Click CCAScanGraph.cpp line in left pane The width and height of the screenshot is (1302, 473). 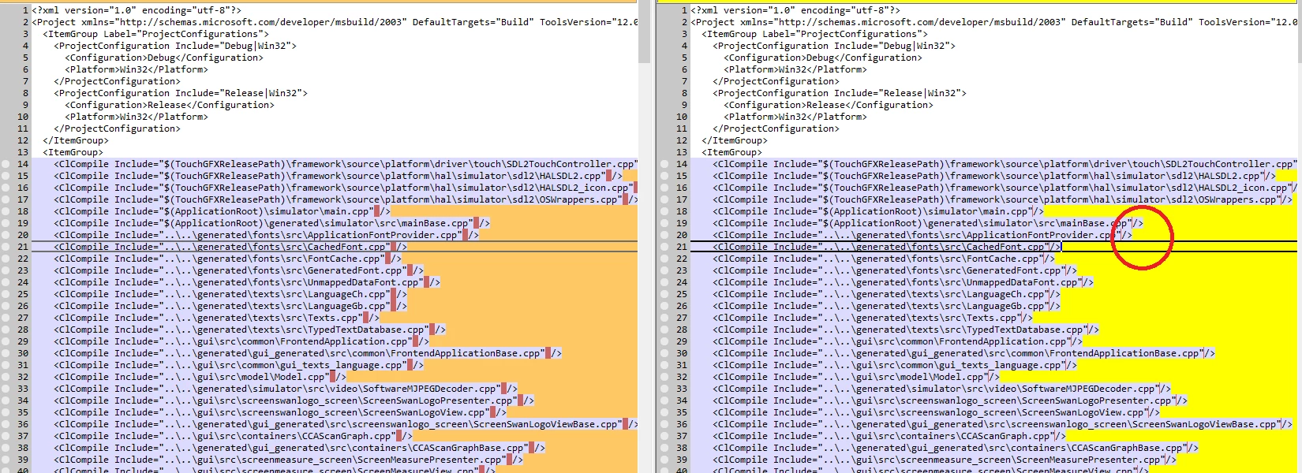[x=233, y=436]
